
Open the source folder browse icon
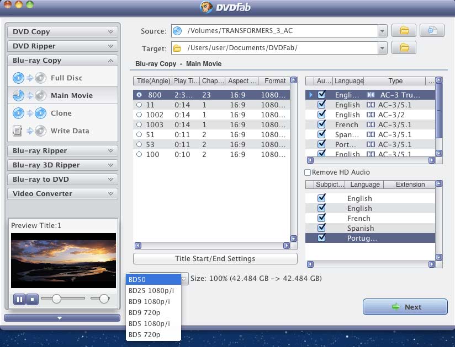(404, 30)
